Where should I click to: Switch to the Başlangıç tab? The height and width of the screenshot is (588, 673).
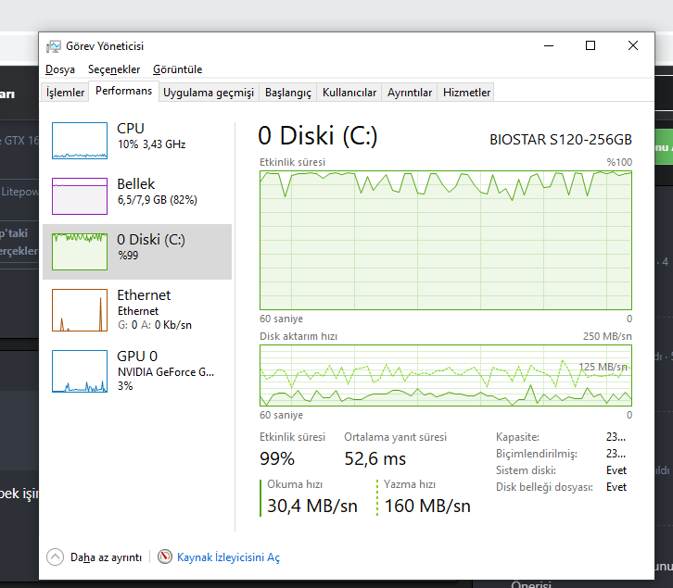[x=288, y=93]
